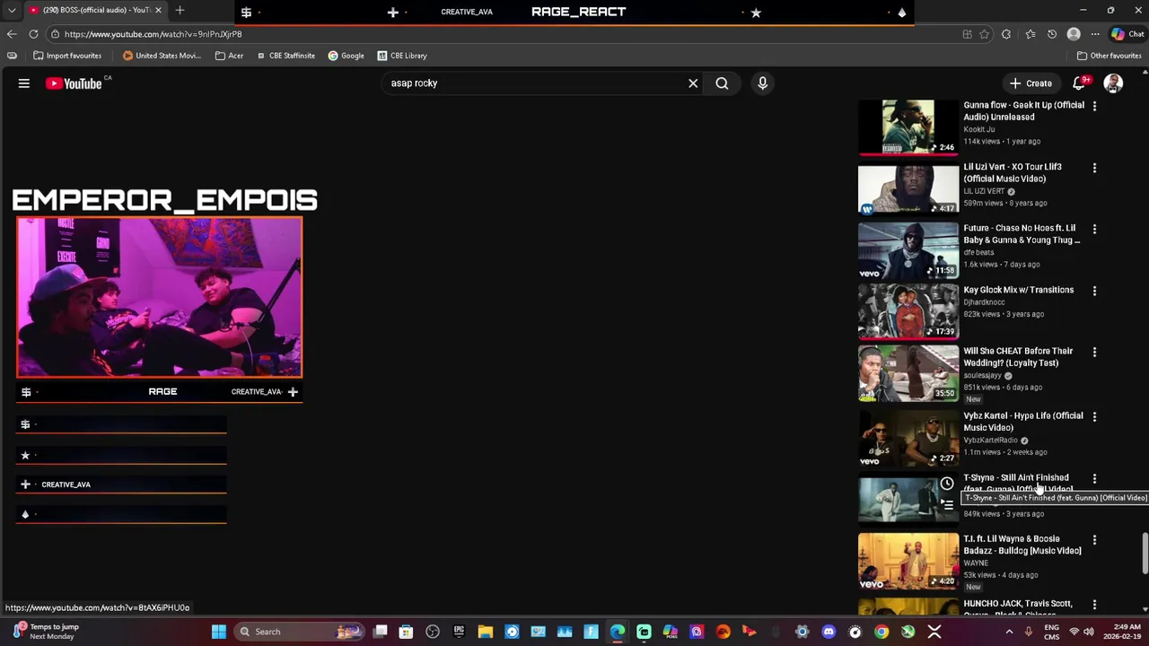The height and width of the screenshot is (646, 1149).
Task: Open Google Chrome from the taskbar
Action: click(x=881, y=632)
